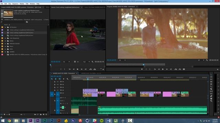Expand the SCENES bin
The height and width of the screenshot is (123, 220).
(x=5, y=52)
